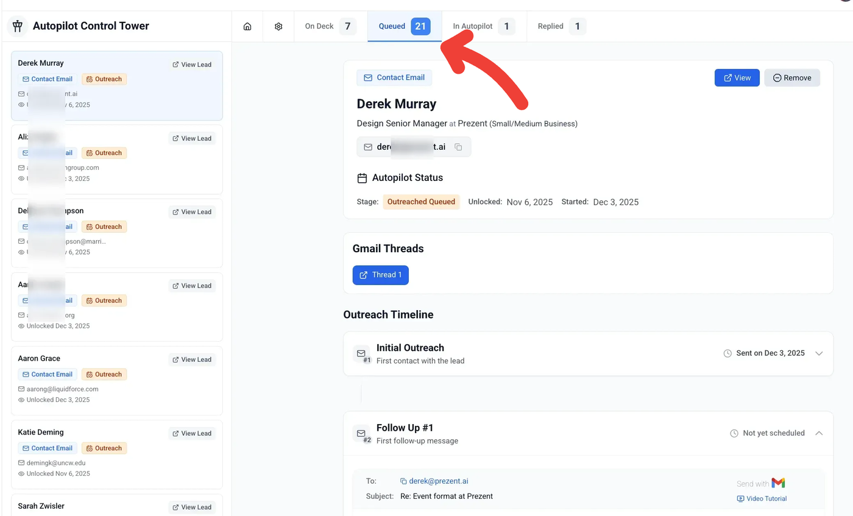The width and height of the screenshot is (853, 516).
Task: Click the 'Design Senior Manager' job title
Action: point(402,124)
